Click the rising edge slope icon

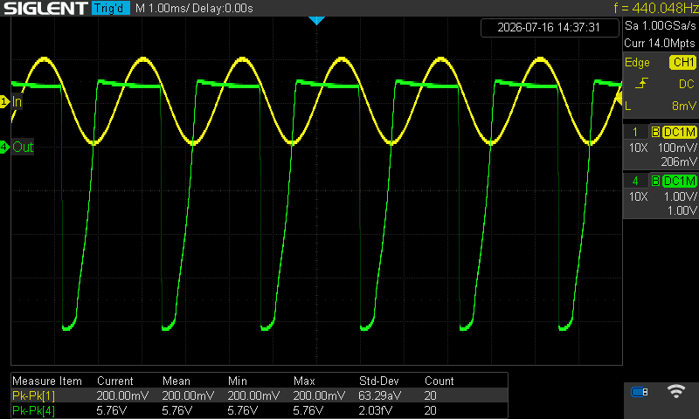coord(641,83)
